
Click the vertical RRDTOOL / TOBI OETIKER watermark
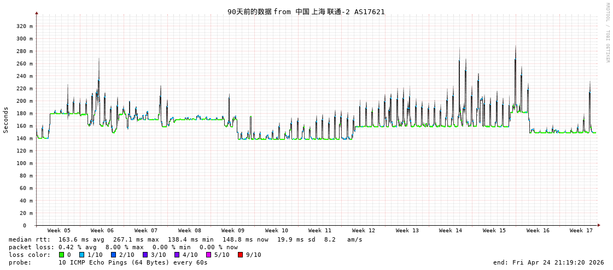[x=607, y=33]
